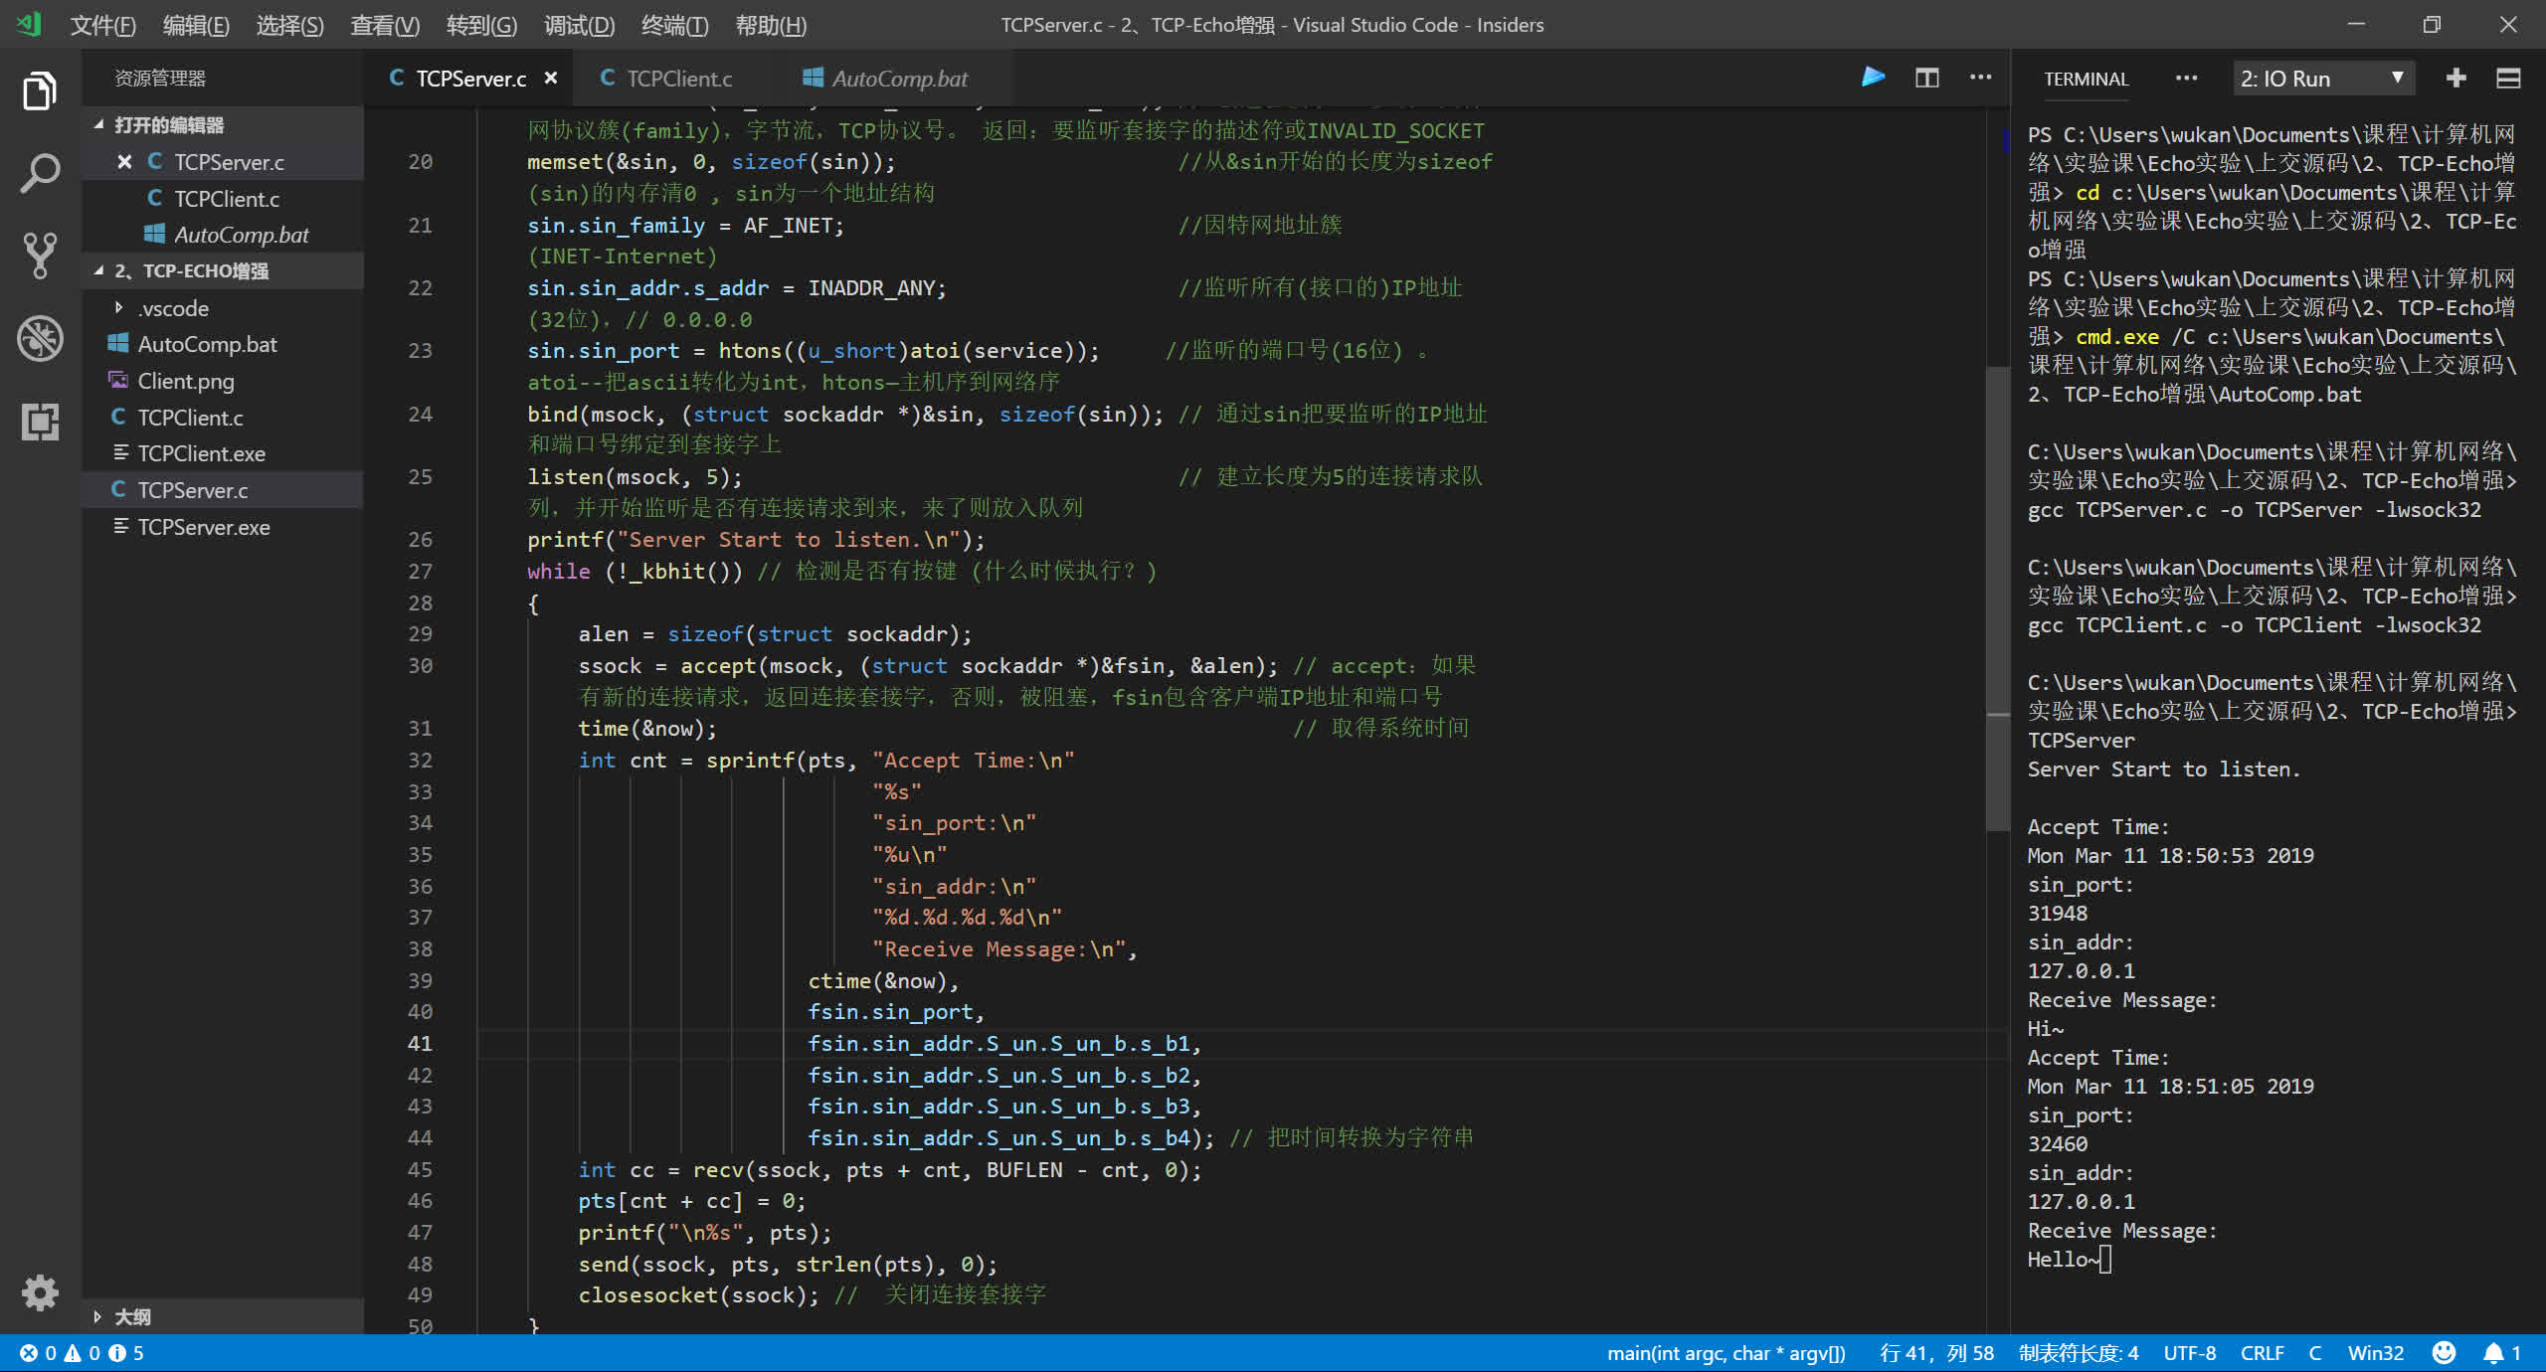Viewport: 2546px width, 1372px height.
Task: Open TCPServer.exe in file explorer
Action: click(203, 527)
